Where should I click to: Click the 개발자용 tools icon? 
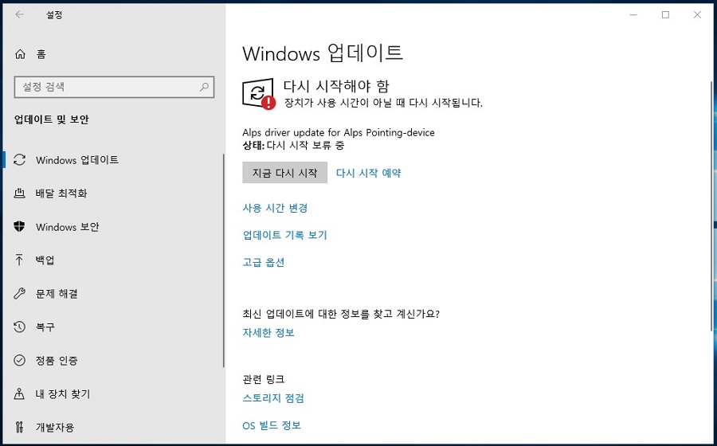click(x=19, y=427)
